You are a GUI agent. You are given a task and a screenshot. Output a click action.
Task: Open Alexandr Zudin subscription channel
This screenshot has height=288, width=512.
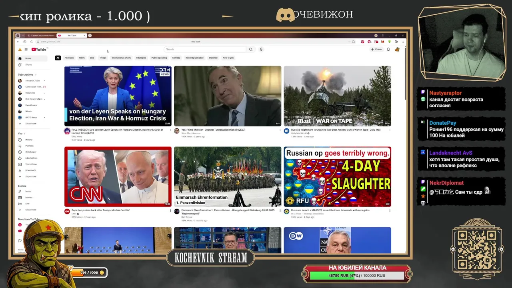pos(32,80)
